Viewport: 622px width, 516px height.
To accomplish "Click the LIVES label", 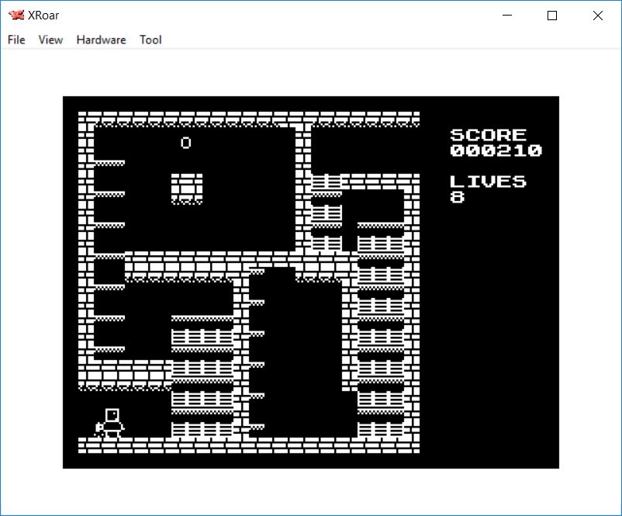I will (488, 182).
